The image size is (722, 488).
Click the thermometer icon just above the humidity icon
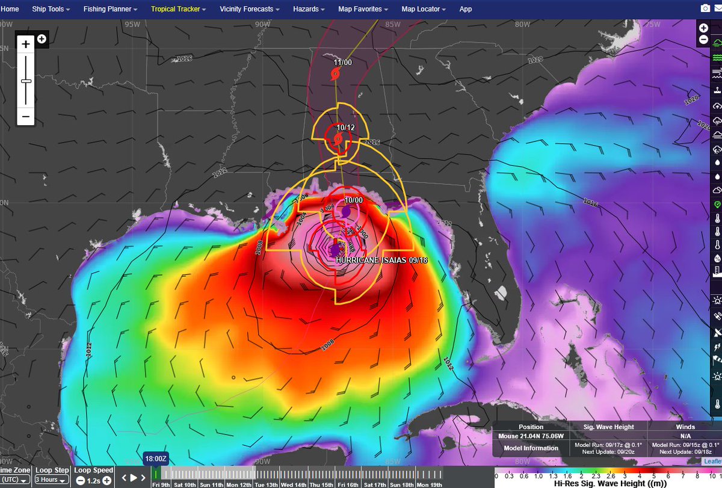717,245
